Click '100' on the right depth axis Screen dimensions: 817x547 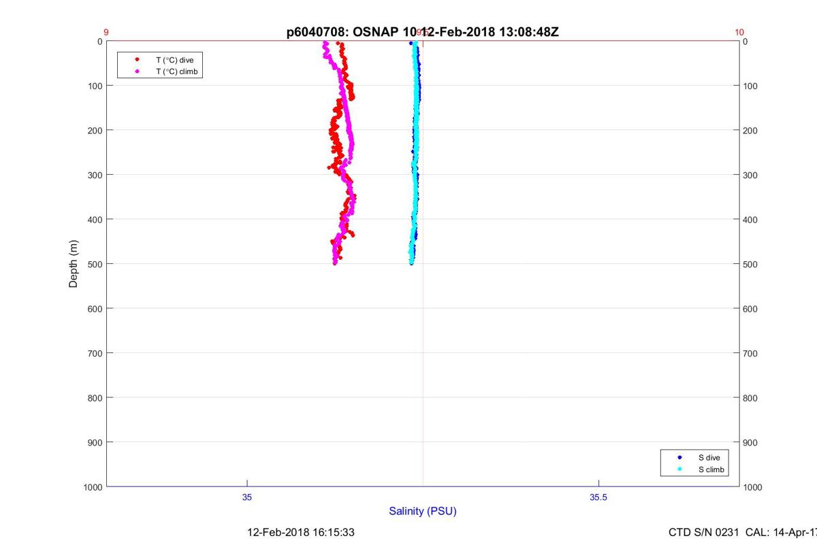pos(750,86)
